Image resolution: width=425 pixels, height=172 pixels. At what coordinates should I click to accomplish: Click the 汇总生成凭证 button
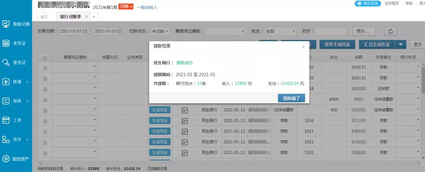click(377, 44)
